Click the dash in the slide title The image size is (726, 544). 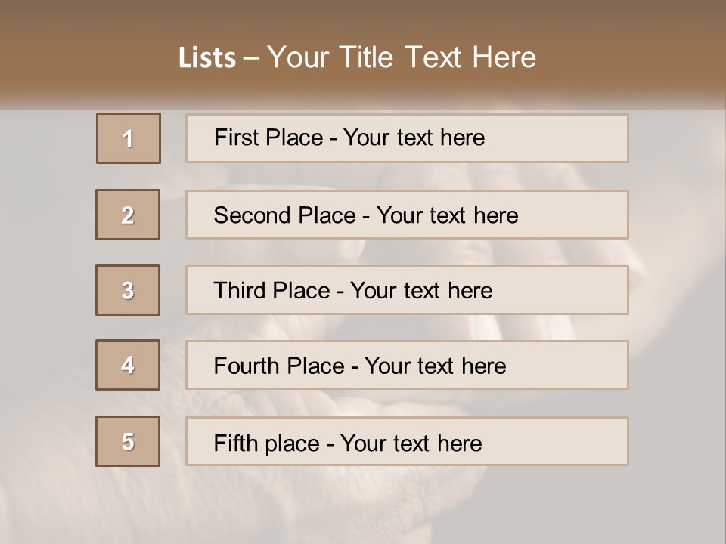click(x=252, y=58)
